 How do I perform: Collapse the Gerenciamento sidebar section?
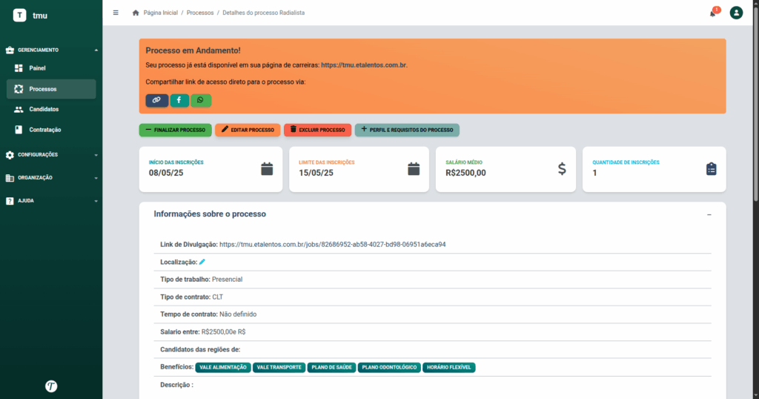[51, 50]
